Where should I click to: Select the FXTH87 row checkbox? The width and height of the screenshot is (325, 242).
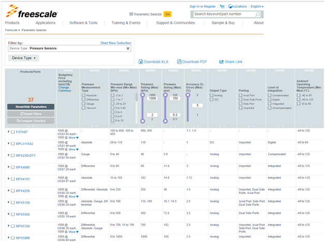[13, 132]
